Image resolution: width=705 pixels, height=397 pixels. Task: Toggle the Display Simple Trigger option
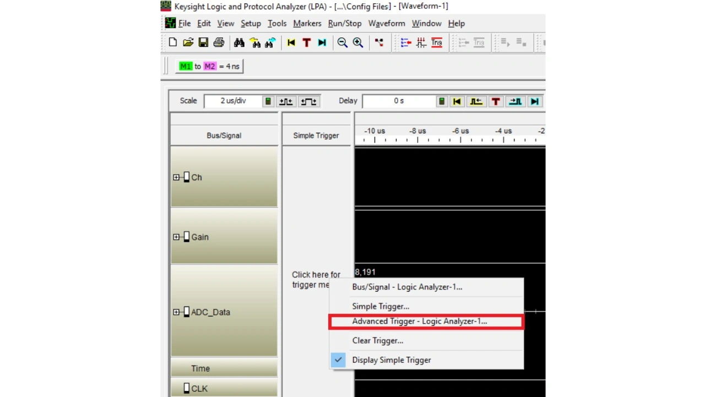(391, 360)
